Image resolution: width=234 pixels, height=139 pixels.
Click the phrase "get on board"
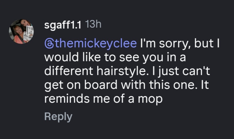pos(81,85)
